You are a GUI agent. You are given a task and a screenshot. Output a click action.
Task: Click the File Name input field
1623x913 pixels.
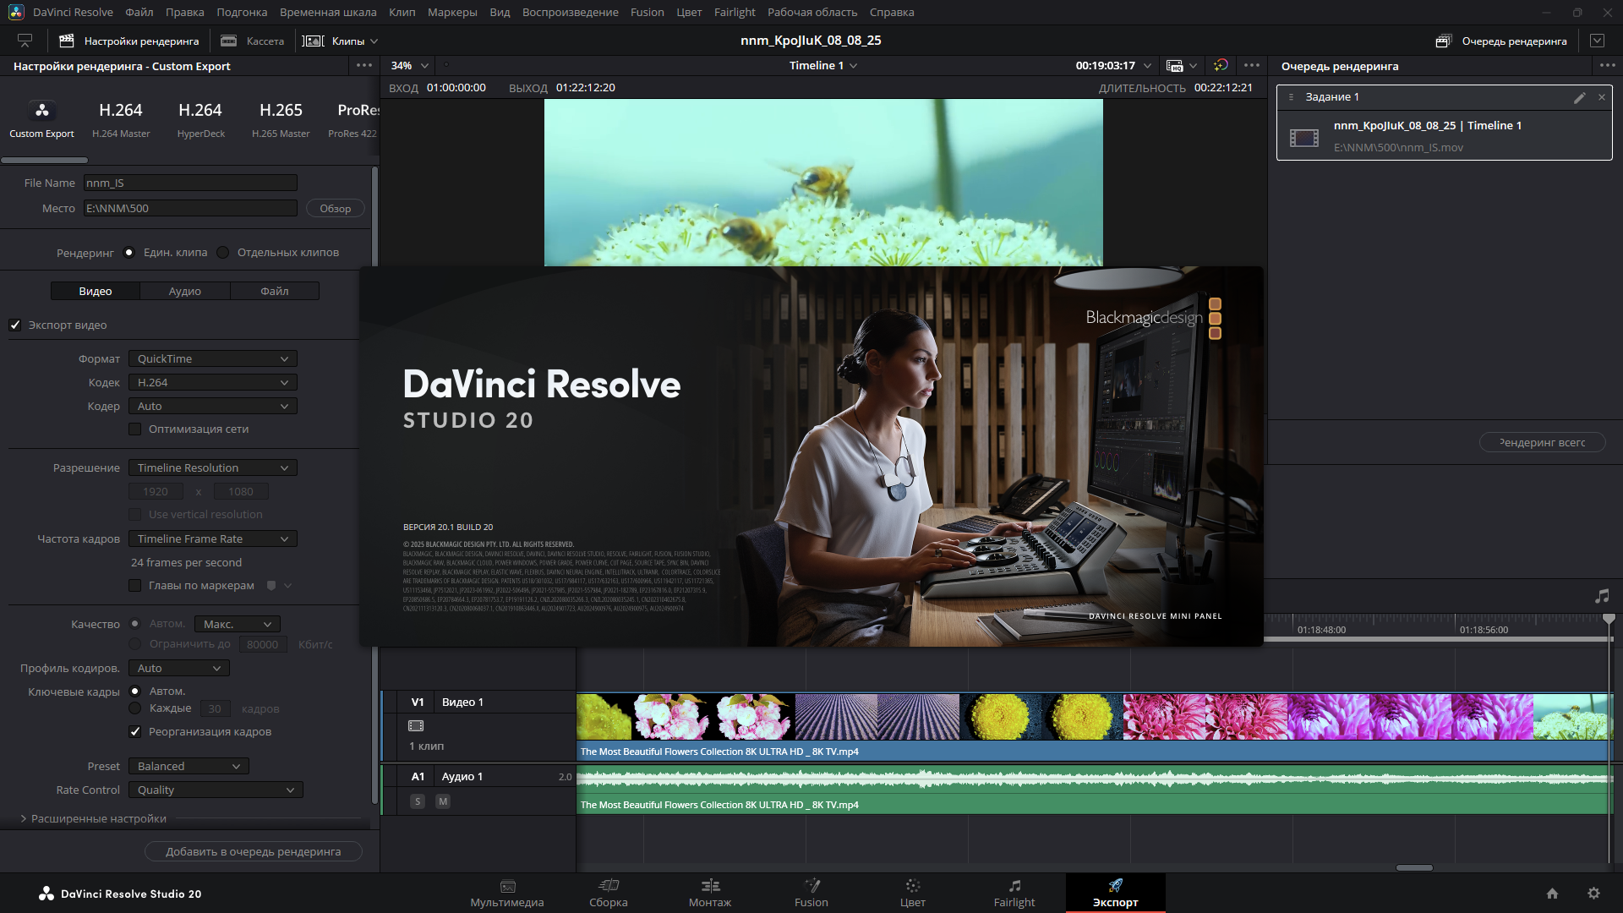190,183
